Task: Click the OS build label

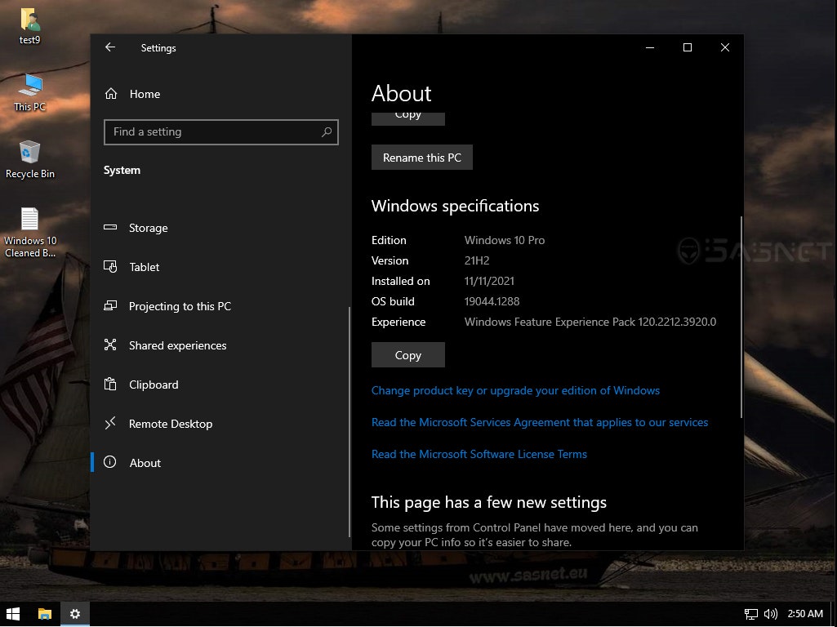Action: [x=393, y=301]
